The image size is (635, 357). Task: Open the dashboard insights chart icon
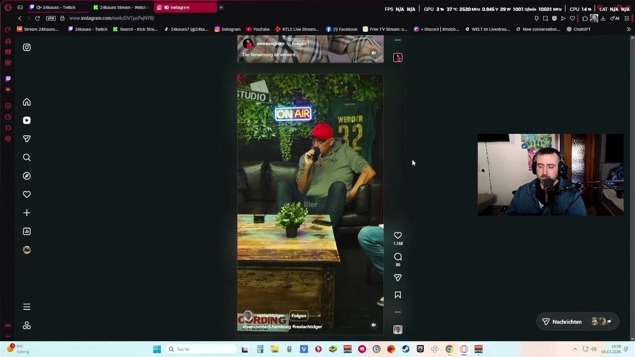pyautogui.click(x=27, y=232)
